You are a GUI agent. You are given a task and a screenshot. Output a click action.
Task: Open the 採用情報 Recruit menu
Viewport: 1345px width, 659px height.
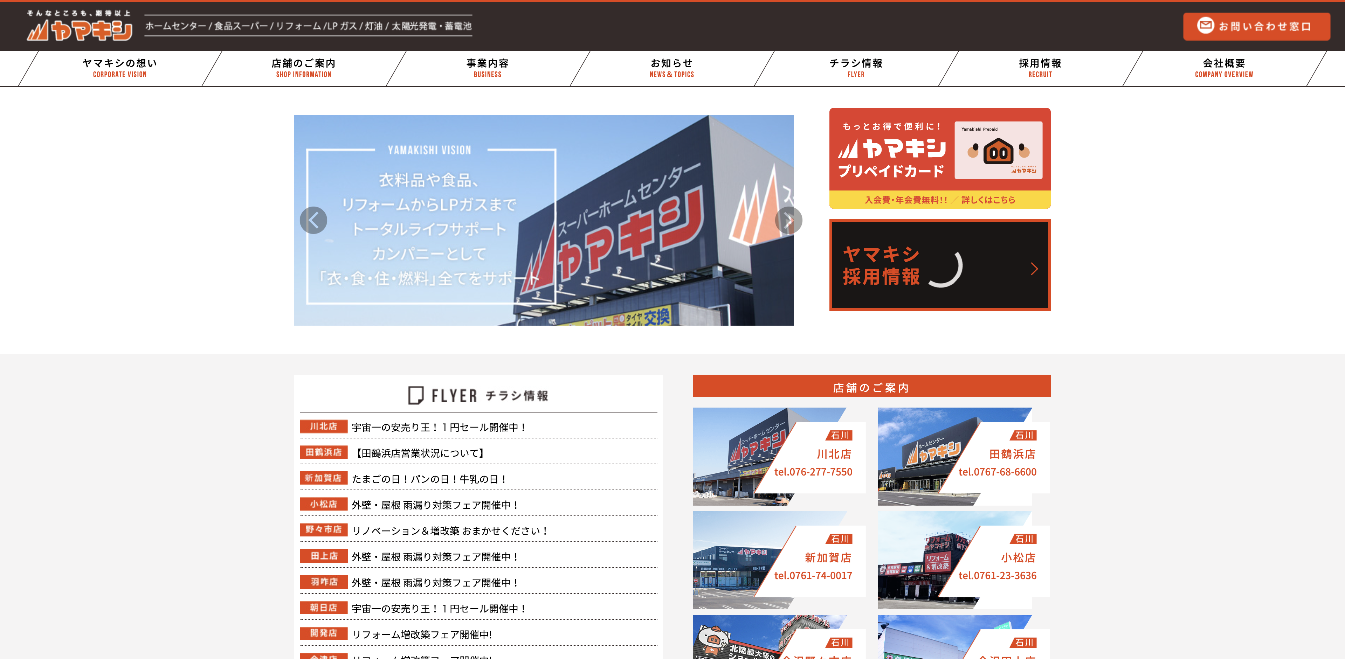1040,68
